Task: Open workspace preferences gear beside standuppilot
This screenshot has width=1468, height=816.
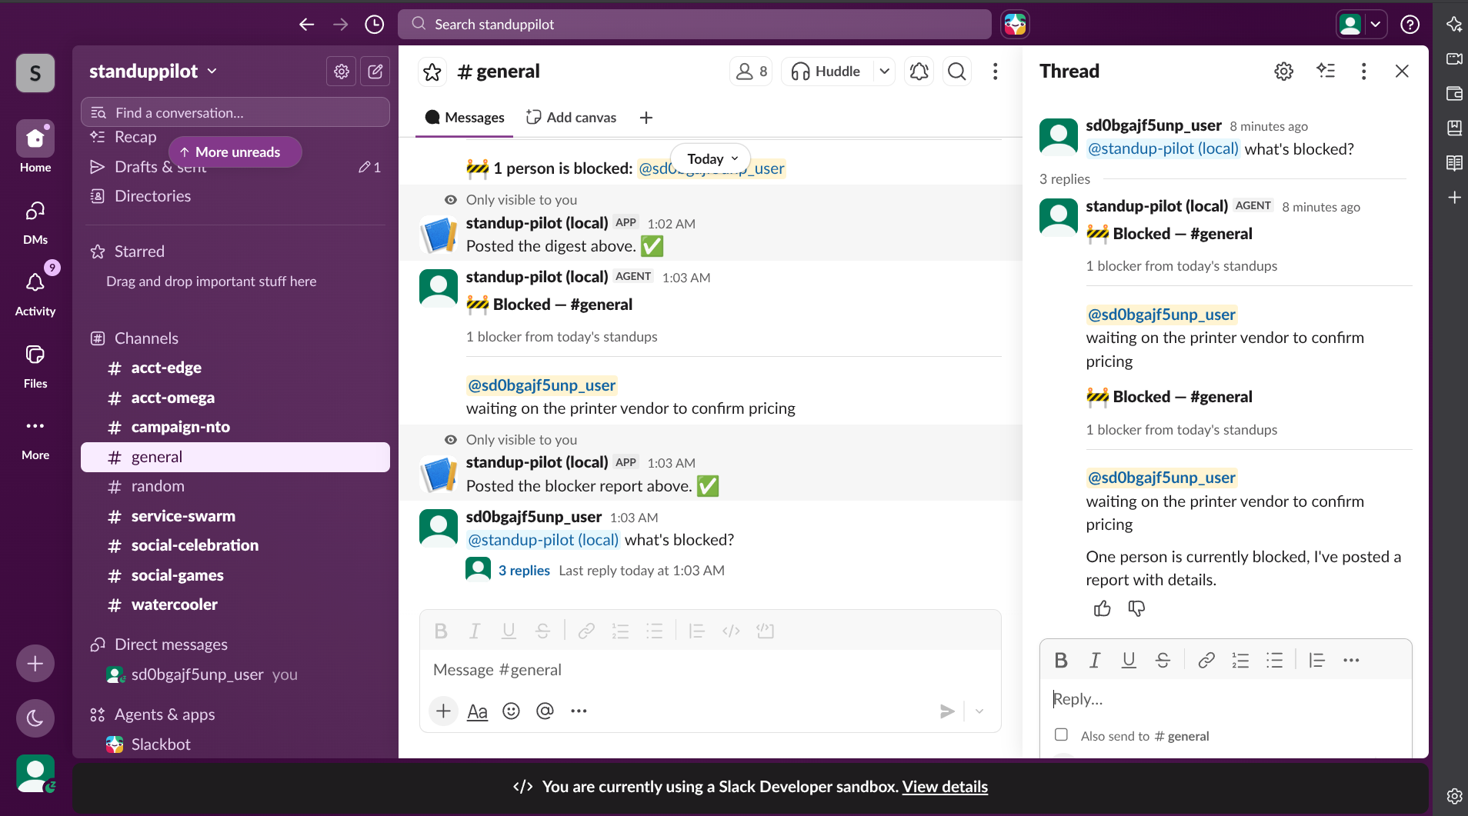Action: (342, 72)
